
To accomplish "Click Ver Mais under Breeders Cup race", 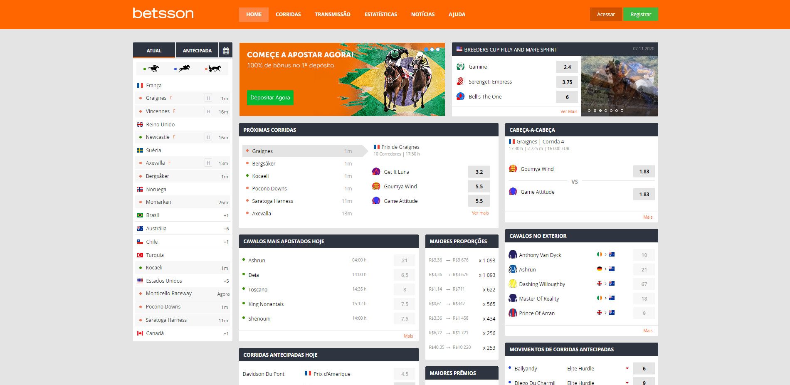I will (569, 111).
